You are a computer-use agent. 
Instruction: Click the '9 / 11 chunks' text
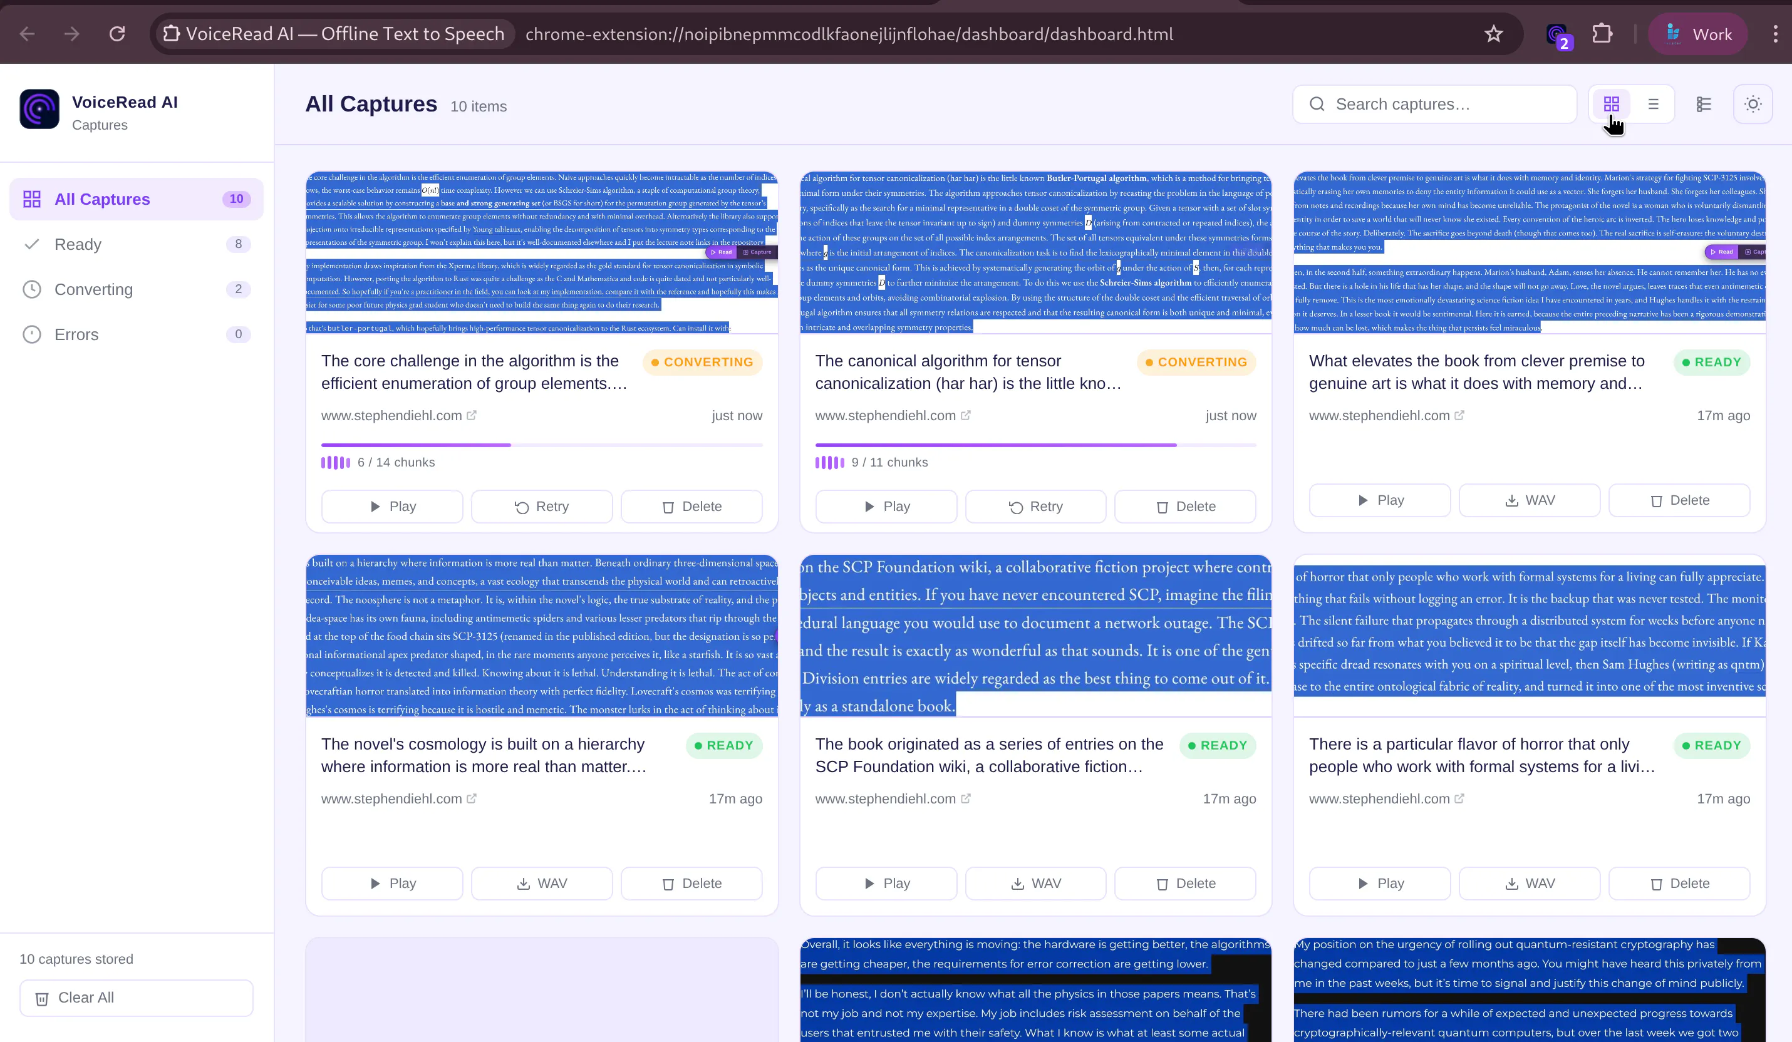pyautogui.click(x=889, y=463)
